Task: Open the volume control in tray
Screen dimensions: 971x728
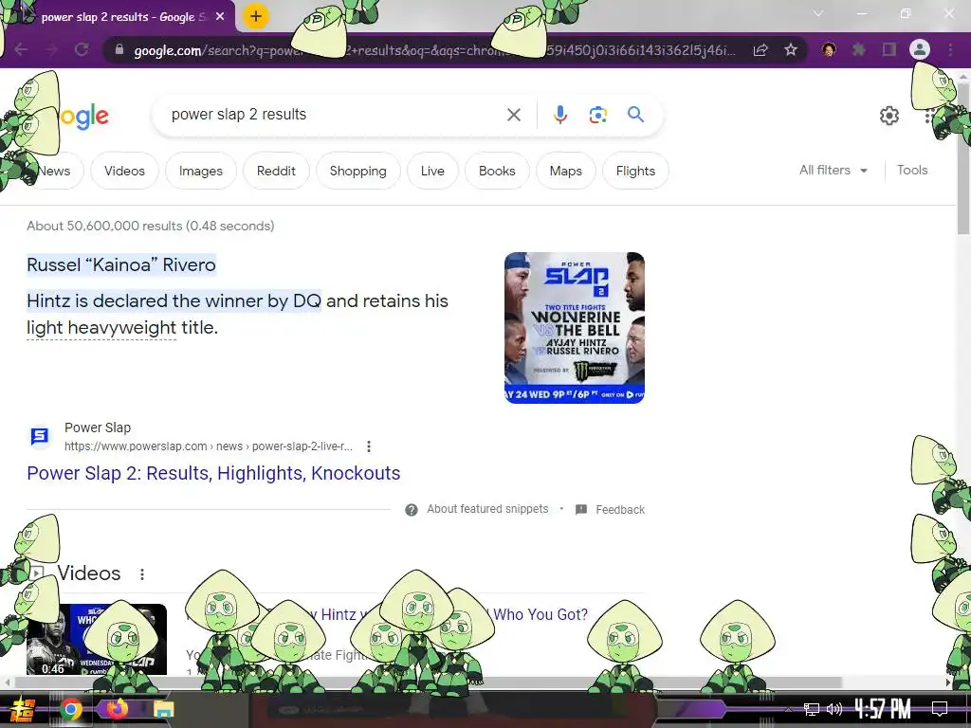Action: (834, 709)
